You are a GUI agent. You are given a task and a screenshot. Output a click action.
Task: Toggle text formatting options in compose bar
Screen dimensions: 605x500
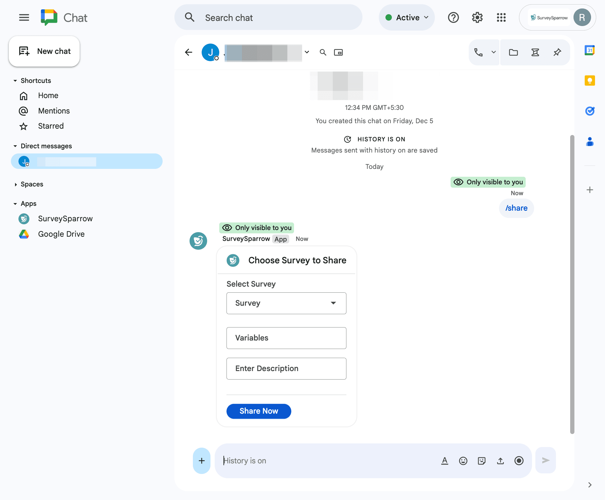(x=445, y=460)
